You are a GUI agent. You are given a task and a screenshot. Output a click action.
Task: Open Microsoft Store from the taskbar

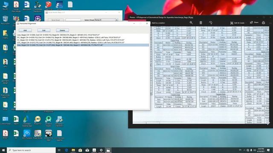(x=80, y=150)
